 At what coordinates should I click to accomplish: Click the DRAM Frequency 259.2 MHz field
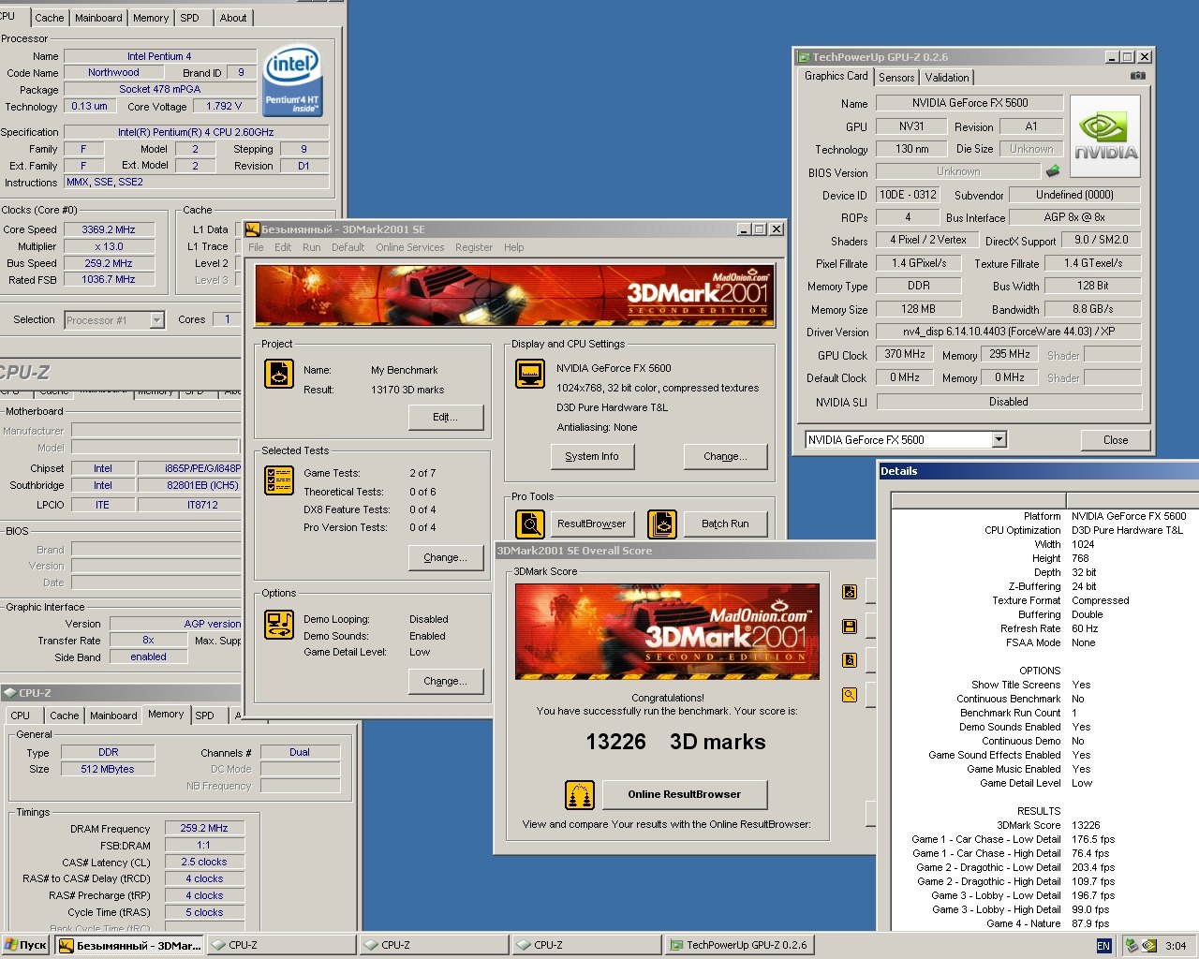[204, 828]
